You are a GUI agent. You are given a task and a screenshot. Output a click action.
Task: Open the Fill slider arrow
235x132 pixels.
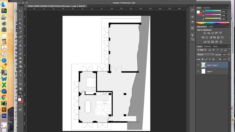(x=229, y=59)
